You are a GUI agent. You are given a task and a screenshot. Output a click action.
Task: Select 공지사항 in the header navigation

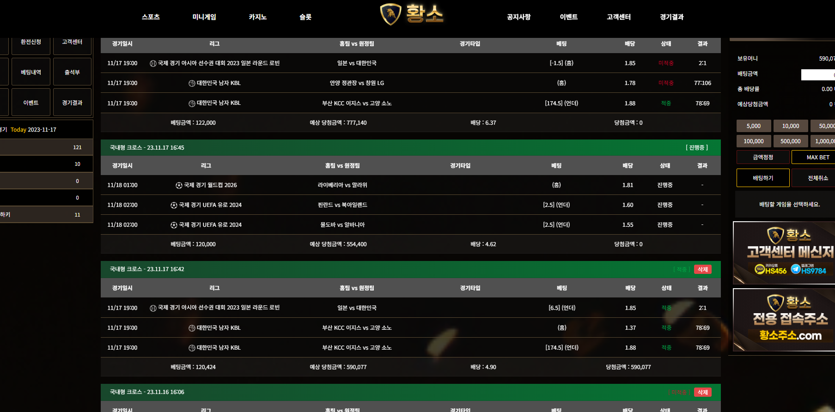518,17
